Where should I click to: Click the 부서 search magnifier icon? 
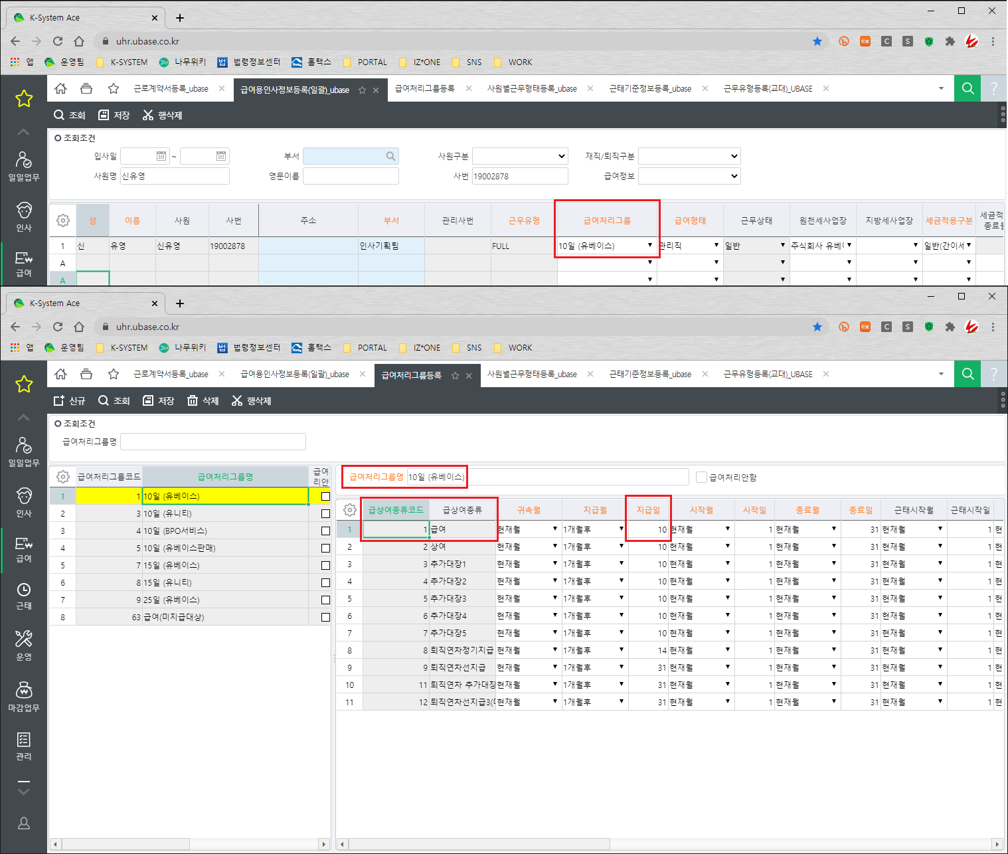coord(390,156)
